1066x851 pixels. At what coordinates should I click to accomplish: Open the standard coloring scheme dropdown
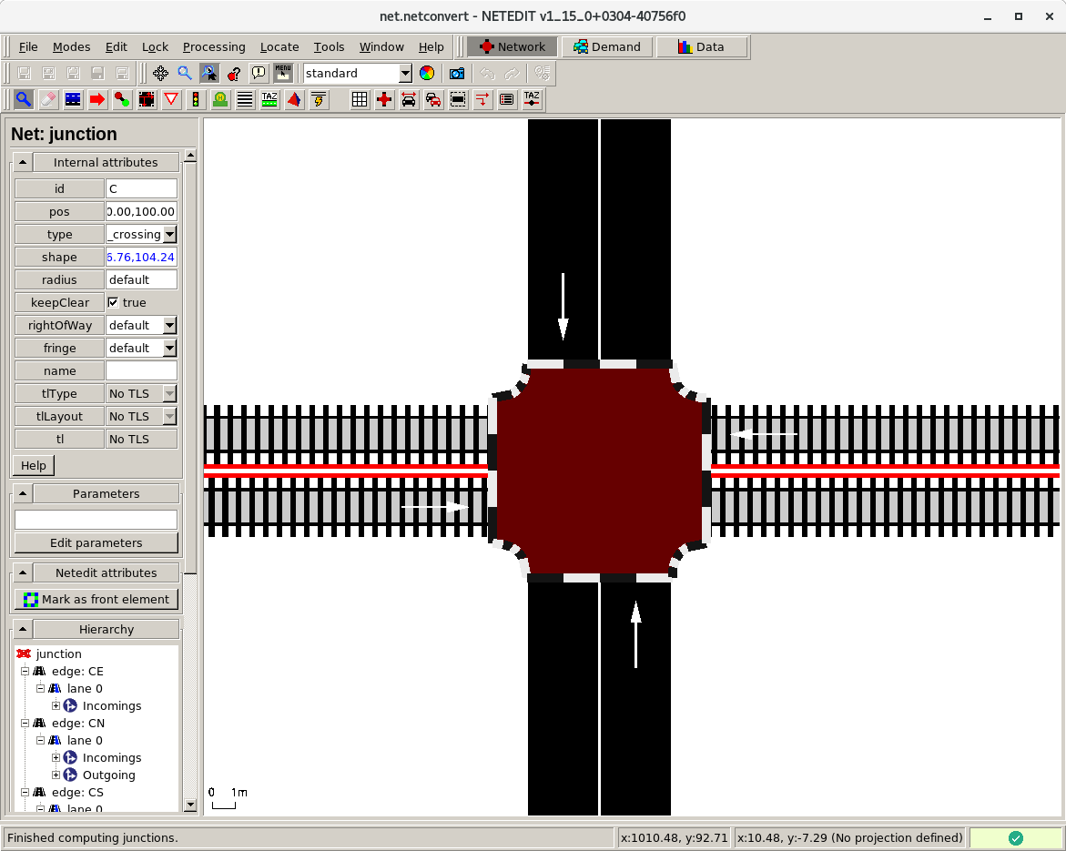pyautogui.click(x=405, y=73)
